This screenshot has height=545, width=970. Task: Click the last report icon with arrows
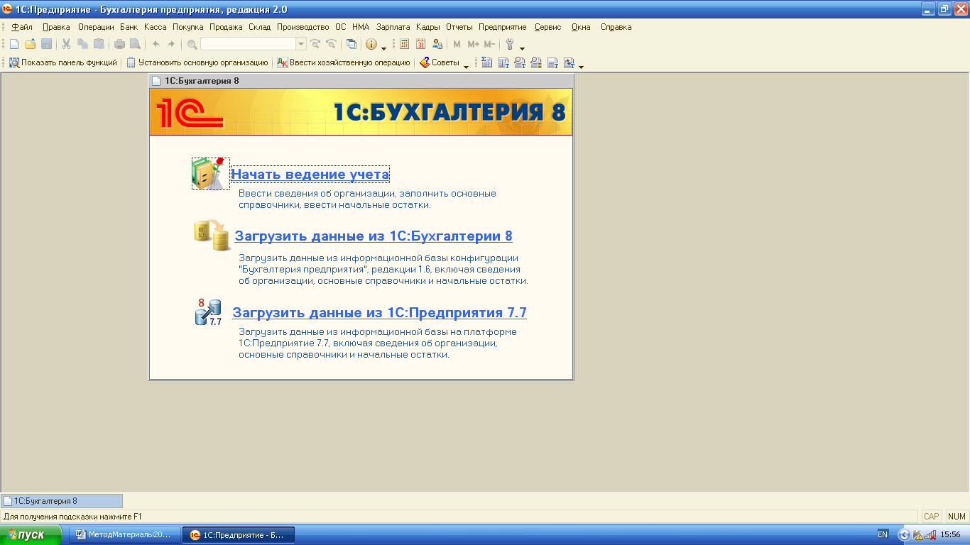pos(569,62)
